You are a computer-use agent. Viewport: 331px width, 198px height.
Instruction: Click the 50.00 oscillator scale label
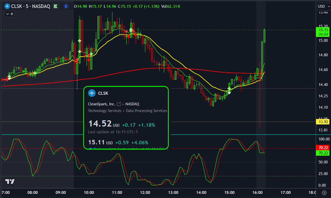(323, 162)
